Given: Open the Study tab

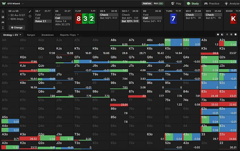Looking at the screenshot, I should [193, 3].
